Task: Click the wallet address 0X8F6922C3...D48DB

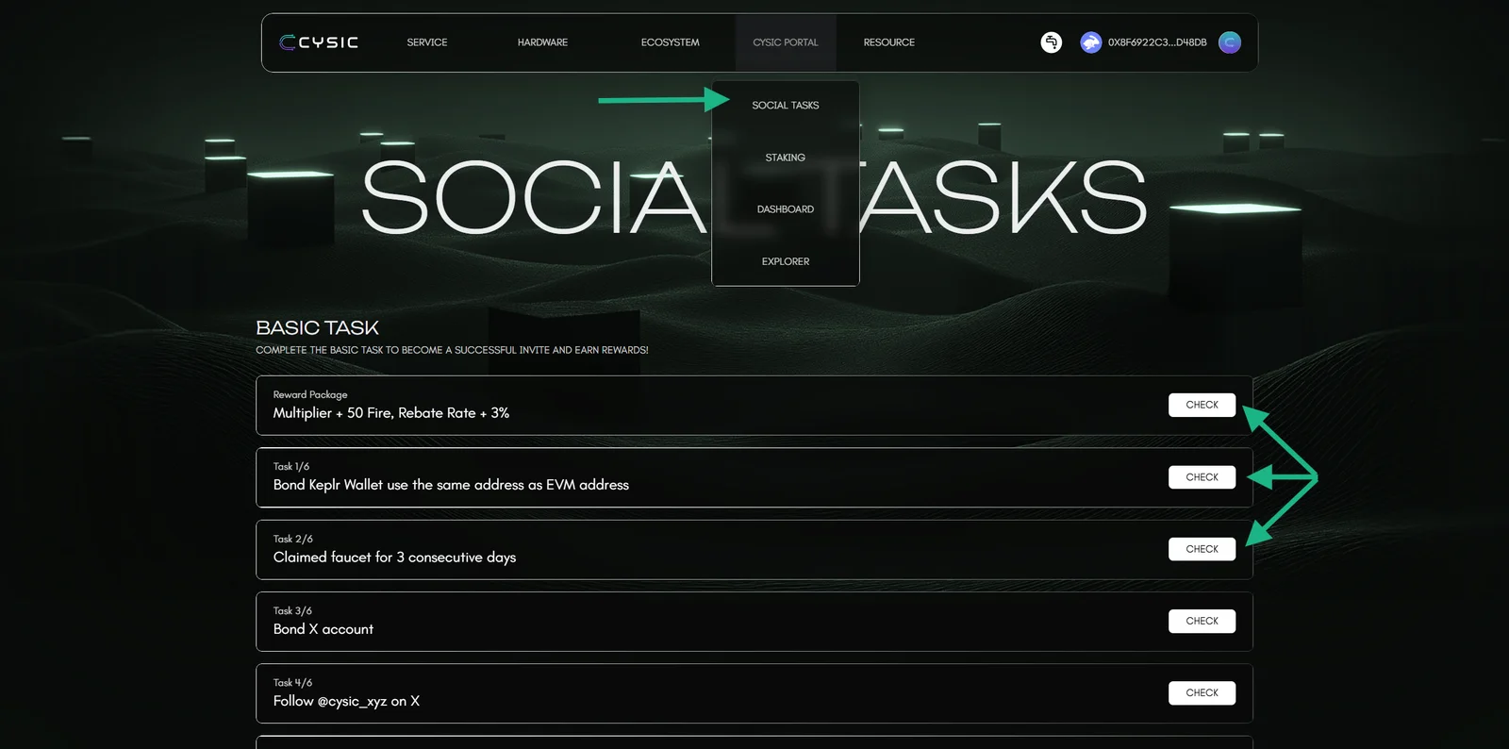Action: point(1157,42)
